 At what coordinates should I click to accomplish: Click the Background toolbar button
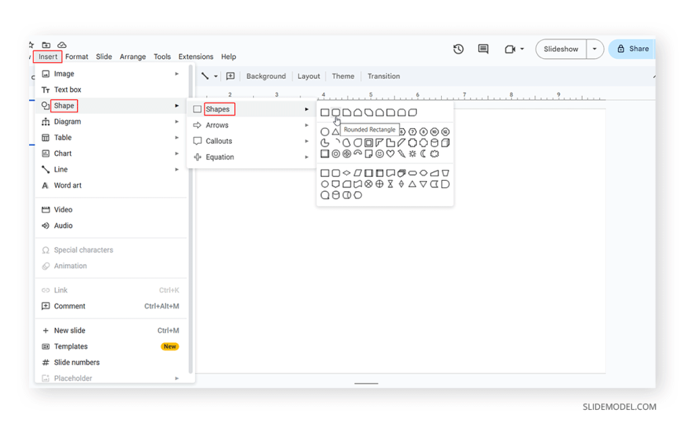coord(266,76)
